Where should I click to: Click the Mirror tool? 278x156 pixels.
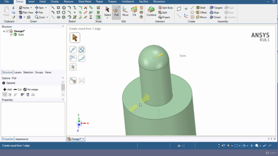coord(201,17)
